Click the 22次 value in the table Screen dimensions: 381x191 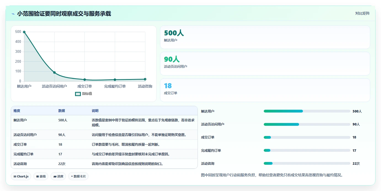(x=62, y=164)
